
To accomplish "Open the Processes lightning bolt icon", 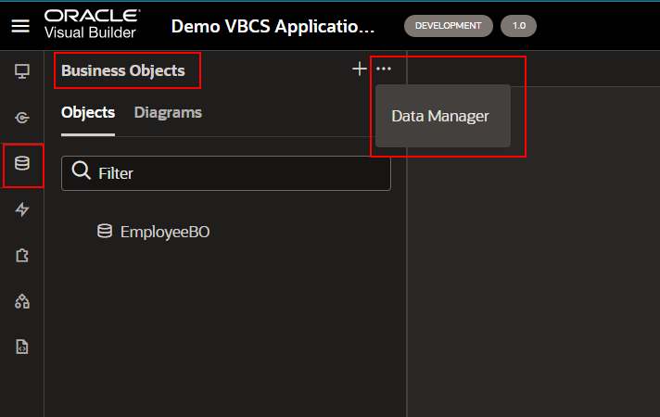I will 22,209.
